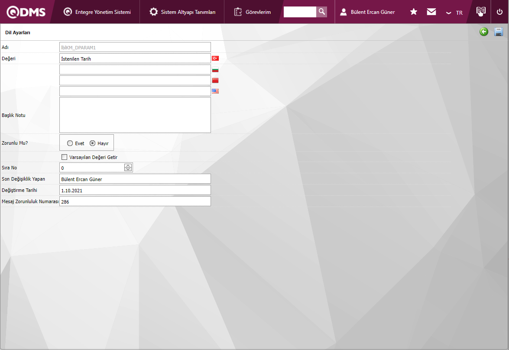This screenshot has height=350, width=509.
Task: Open the help book icon
Action: [481, 11]
